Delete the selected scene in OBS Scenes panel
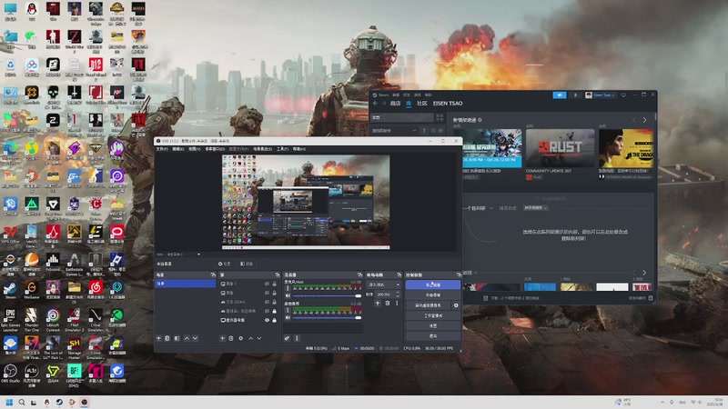The width and height of the screenshot is (728, 409). [x=167, y=338]
